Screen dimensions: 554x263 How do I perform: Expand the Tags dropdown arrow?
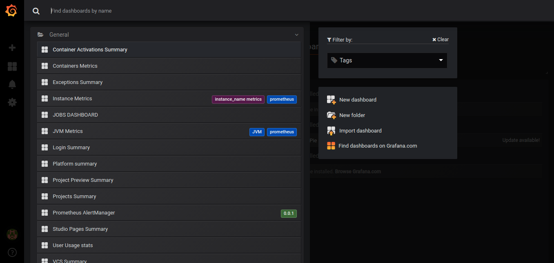441,60
